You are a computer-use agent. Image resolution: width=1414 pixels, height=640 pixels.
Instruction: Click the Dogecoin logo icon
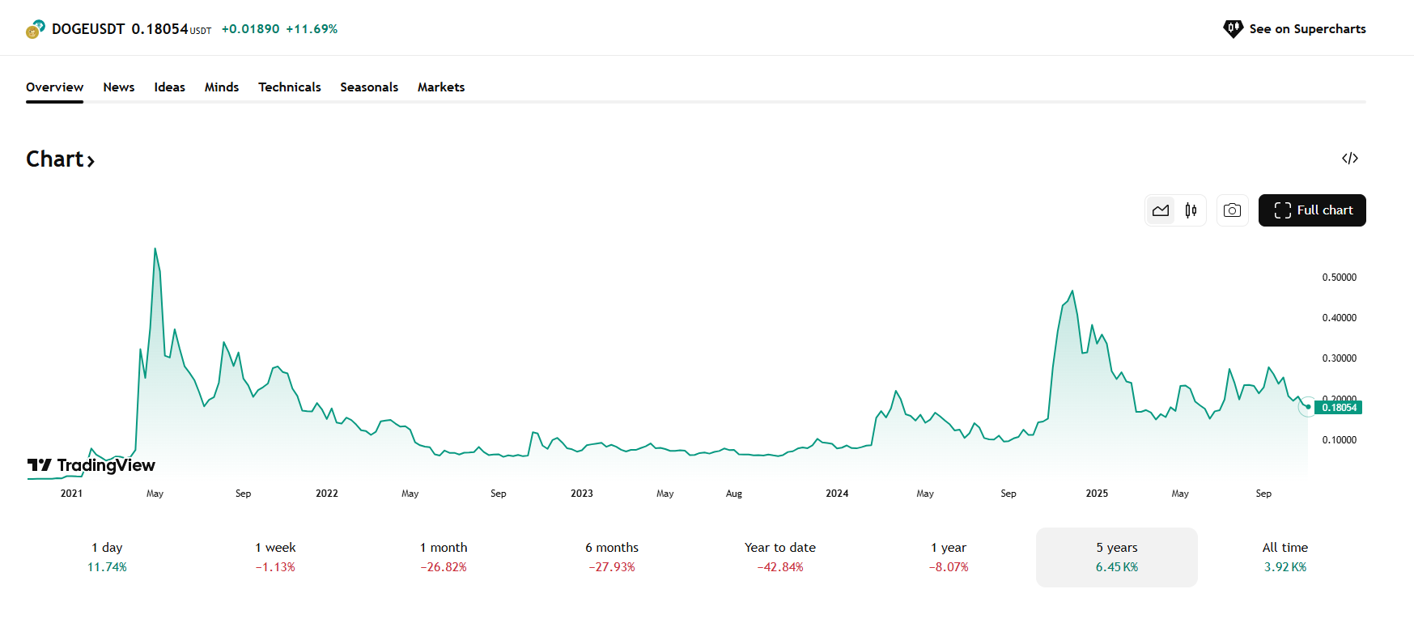(x=35, y=30)
